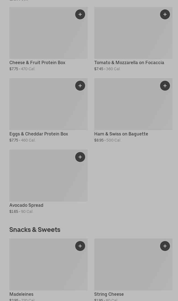Add Cheese & Fruit Protein Box to order

tap(80, 14)
